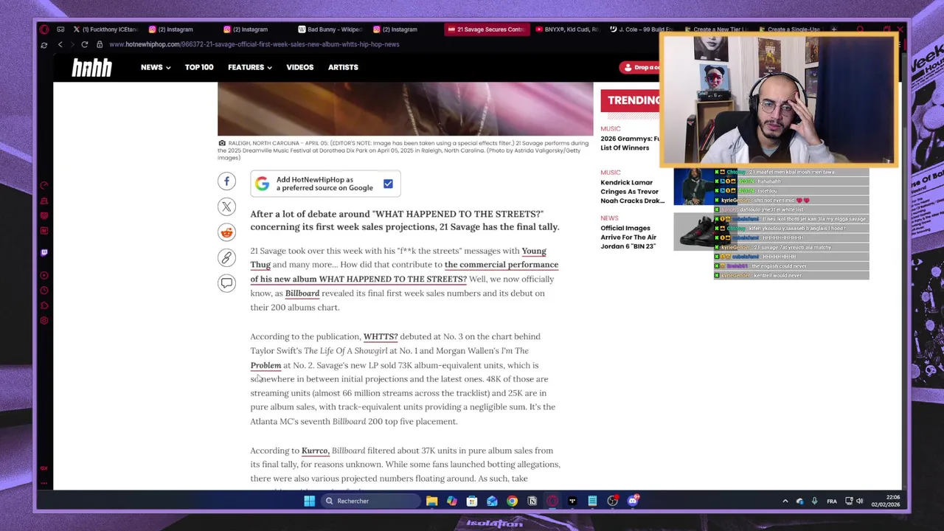Open Opera GX taskbar icon
This screenshot has width=944, height=531.
(552, 501)
